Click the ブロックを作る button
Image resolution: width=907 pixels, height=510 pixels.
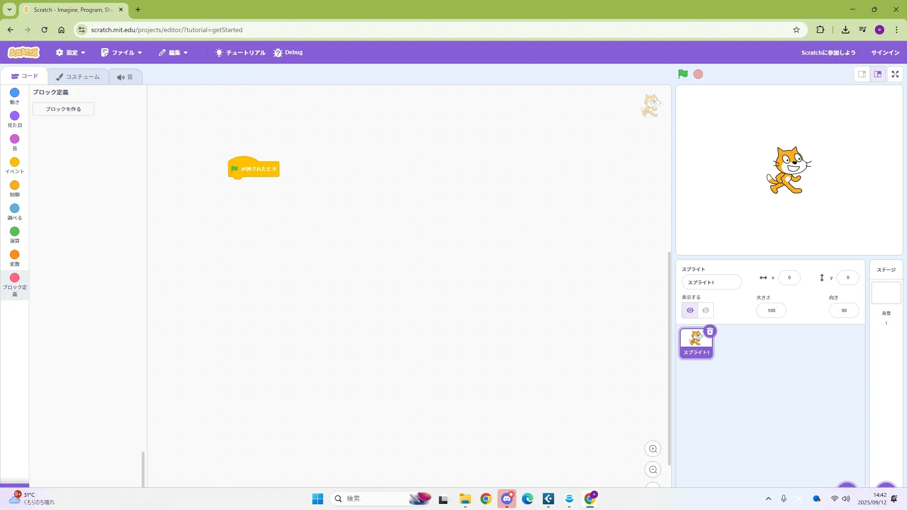[63, 109]
